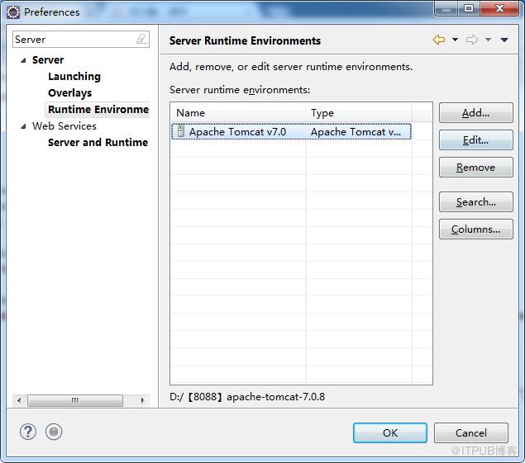The image size is (525, 463).
Task: Click the Add... button
Action: (475, 113)
